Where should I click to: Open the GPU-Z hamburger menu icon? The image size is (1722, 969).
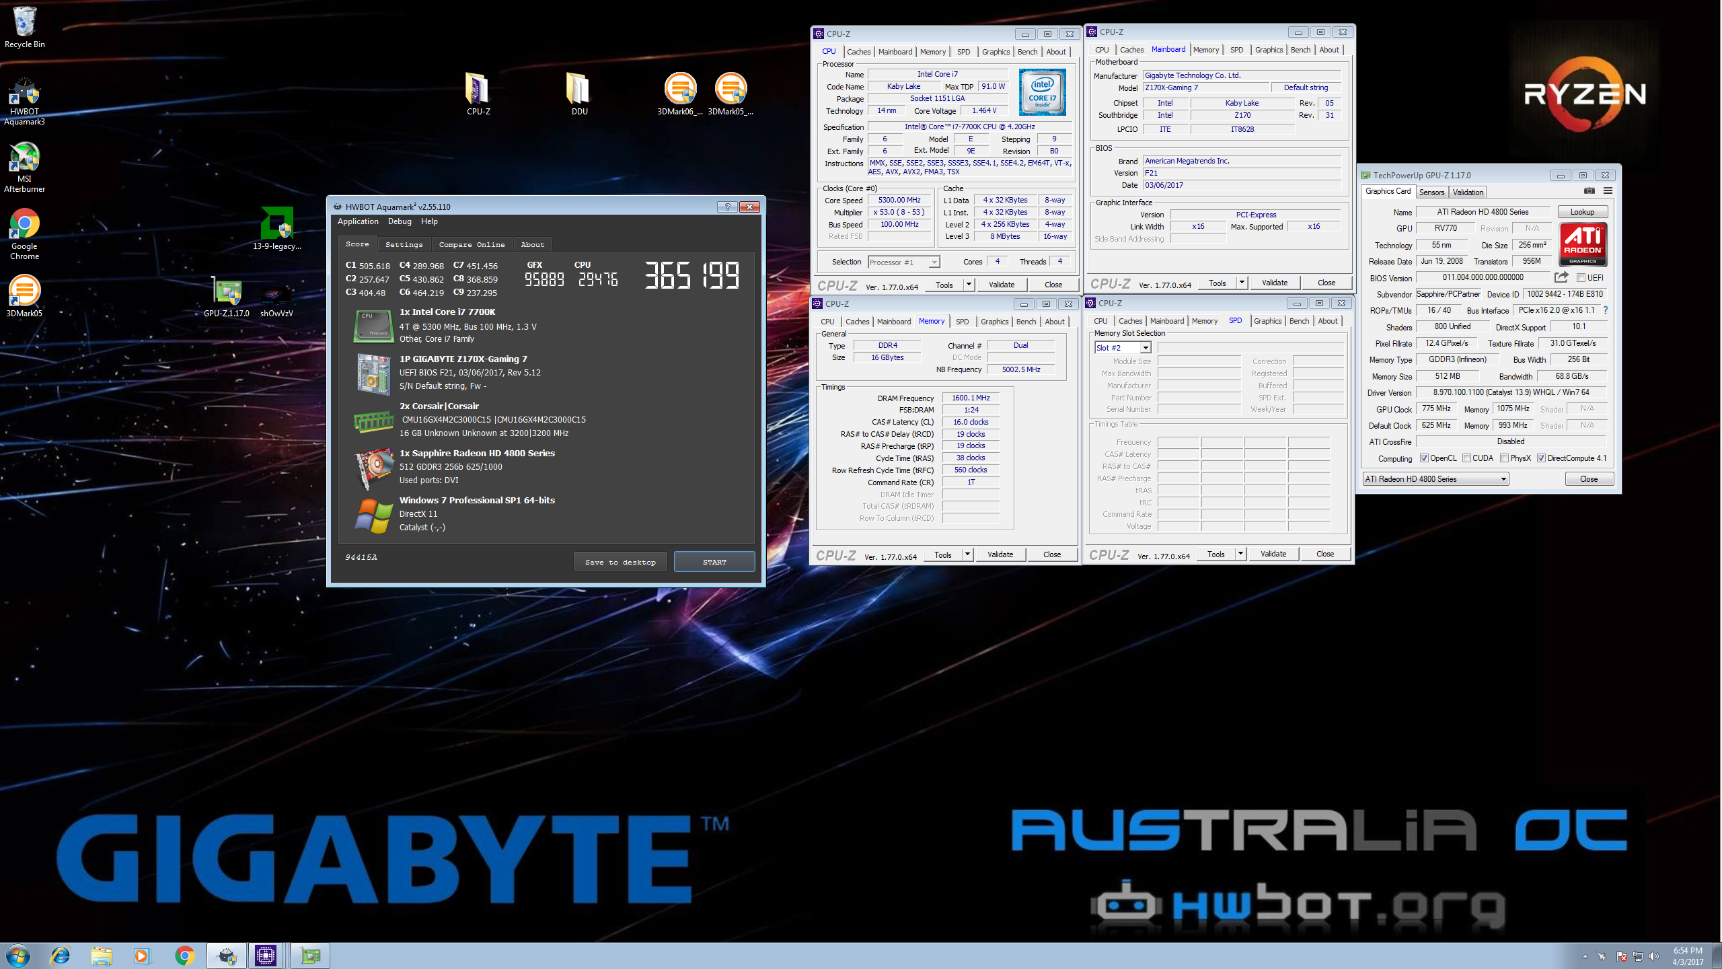click(x=1608, y=191)
